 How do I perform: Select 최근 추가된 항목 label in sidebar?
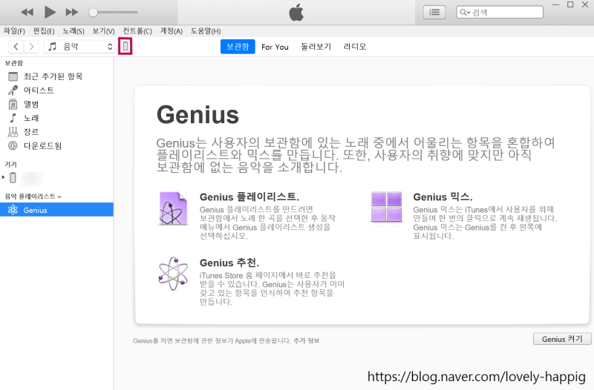pos(53,76)
